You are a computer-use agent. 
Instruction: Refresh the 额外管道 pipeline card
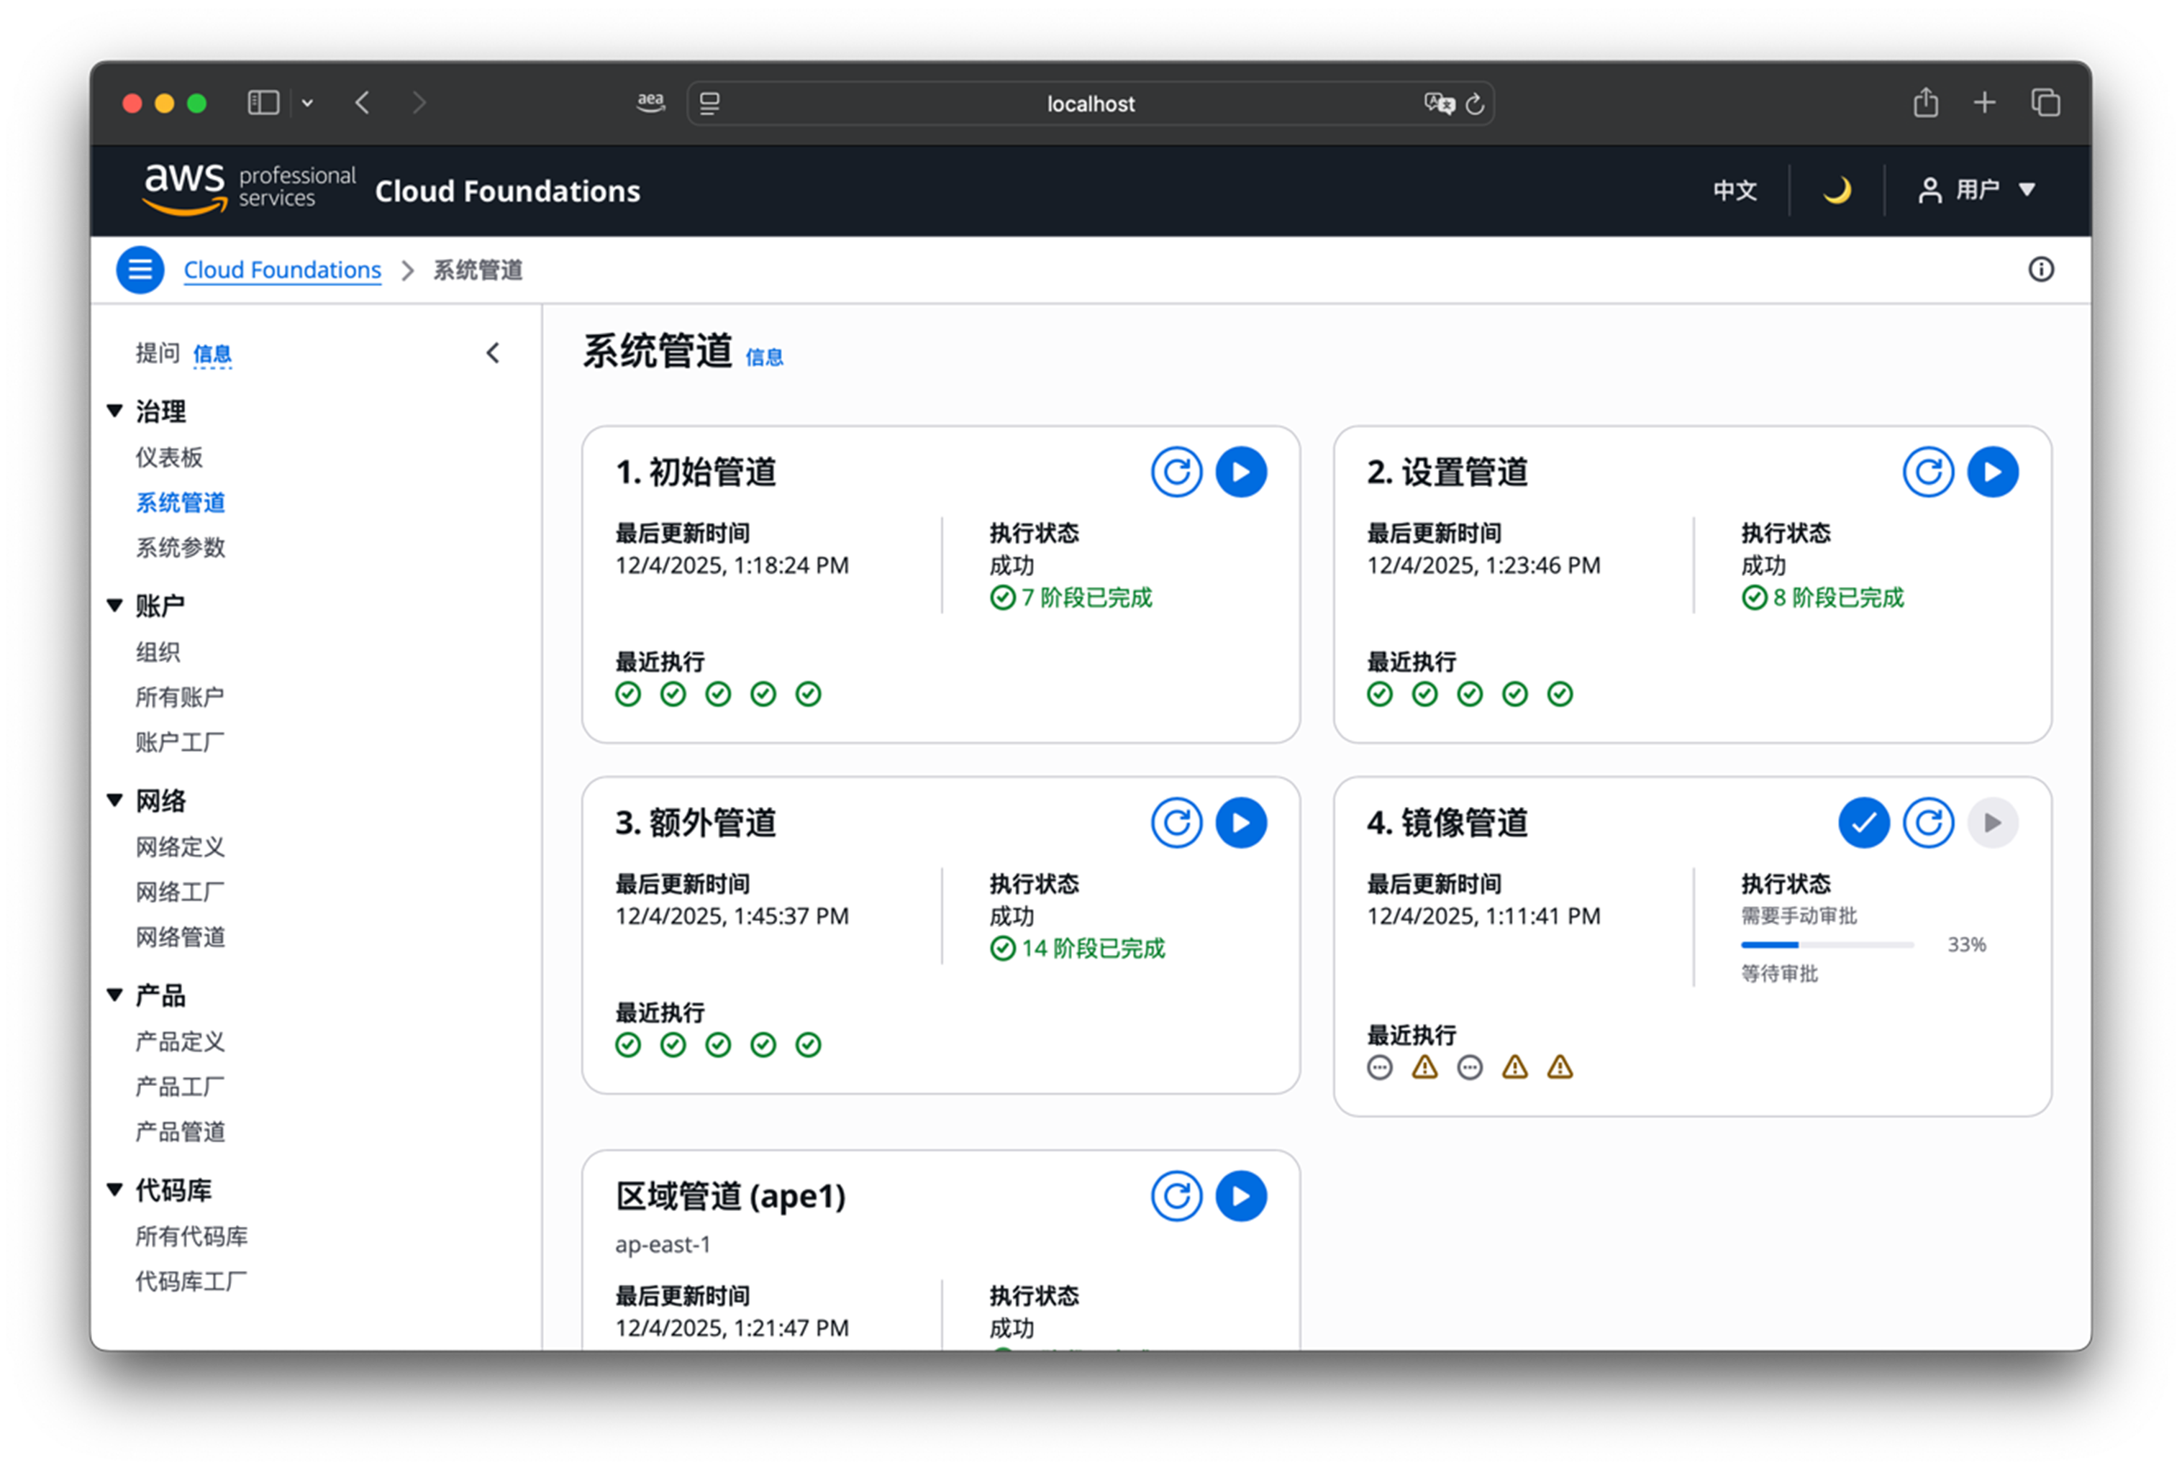(1176, 822)
